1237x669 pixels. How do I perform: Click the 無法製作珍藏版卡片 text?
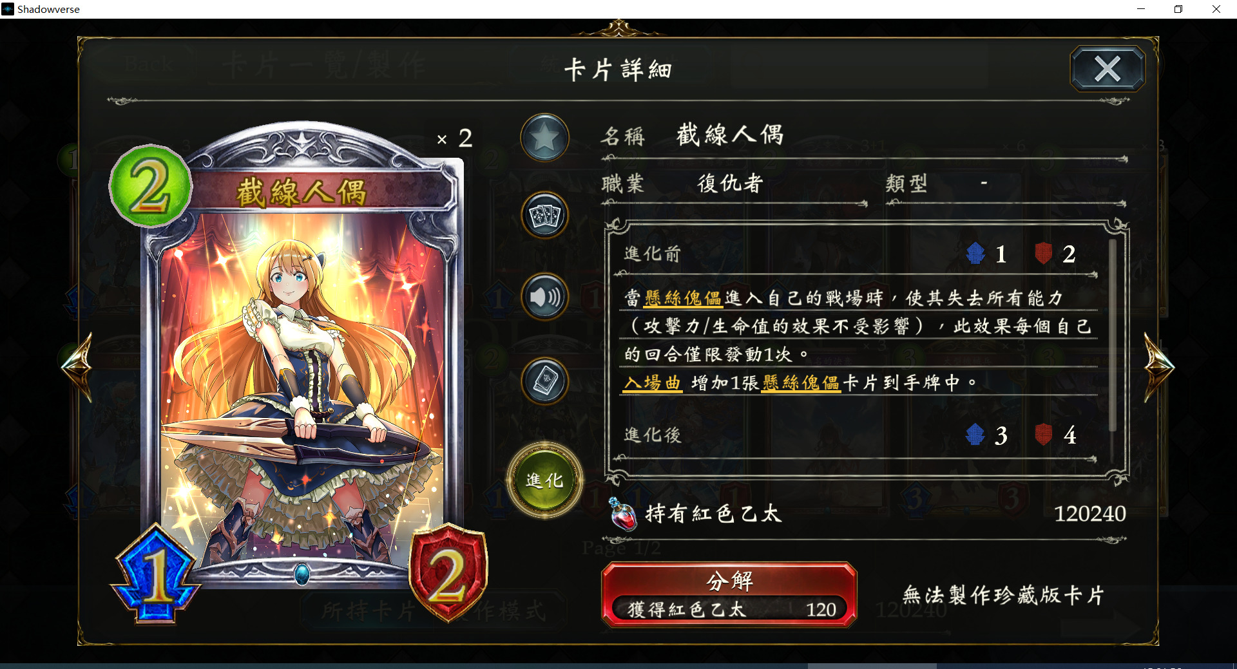click(x=1003, y=595)
